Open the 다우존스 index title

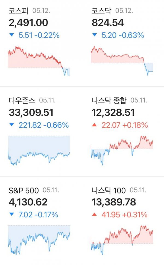(x=22, y=100)
